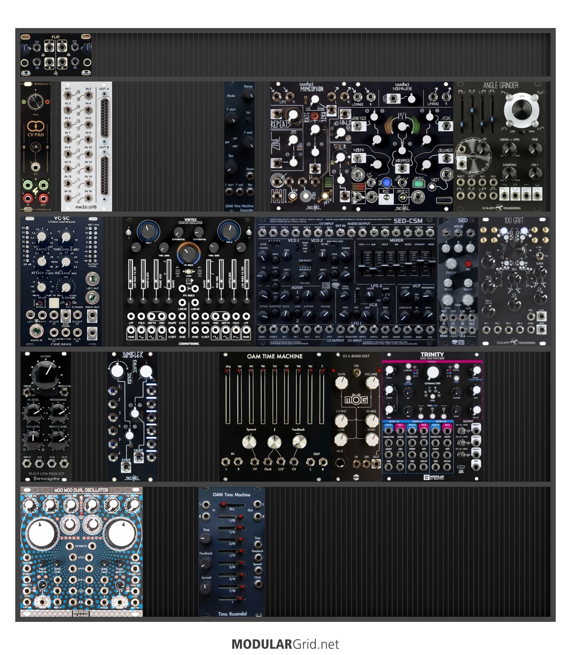Click the large SPIN knob on Angle Grinder
The width and height of the screenshot is (571, 655).
[521, 109]
